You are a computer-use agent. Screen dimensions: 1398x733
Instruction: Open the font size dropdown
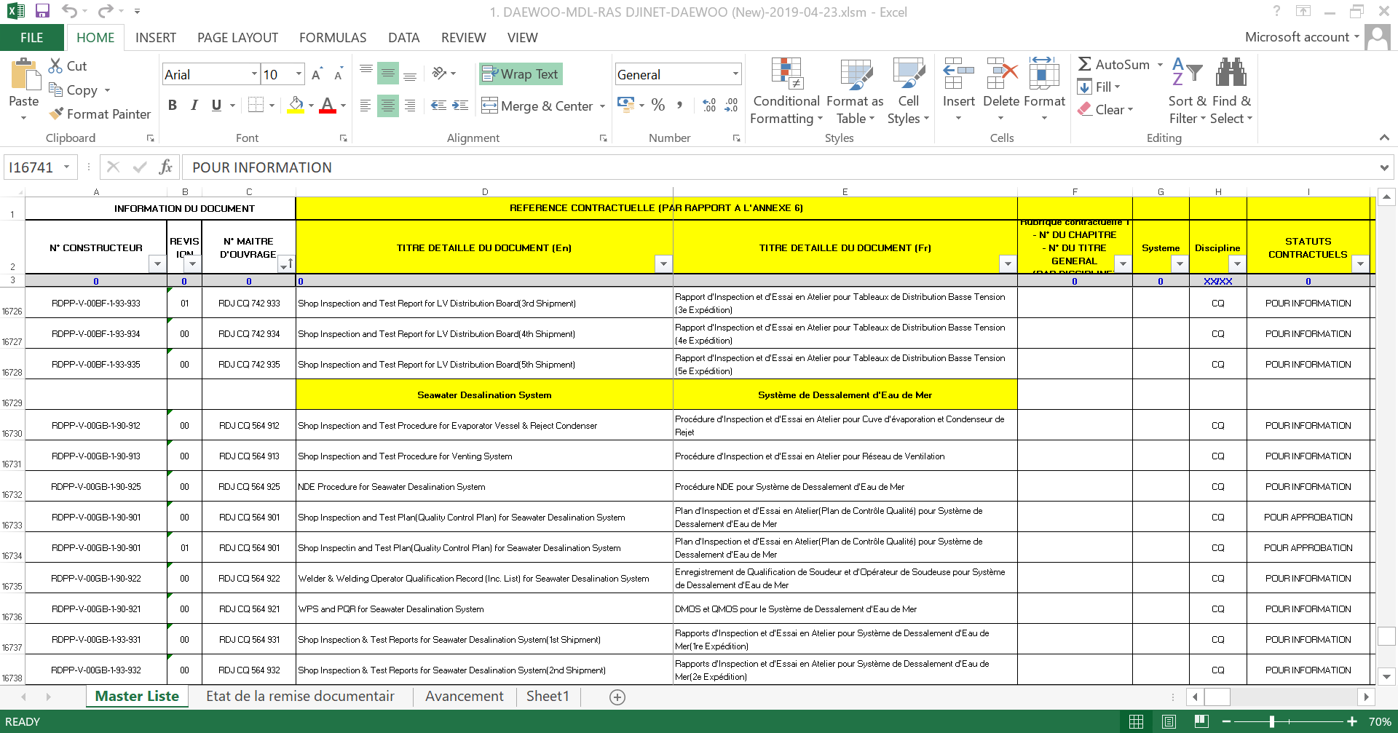click(x=299, y=74)
